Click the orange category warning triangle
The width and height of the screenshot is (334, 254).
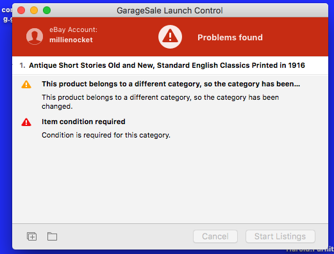coord(26,84)
